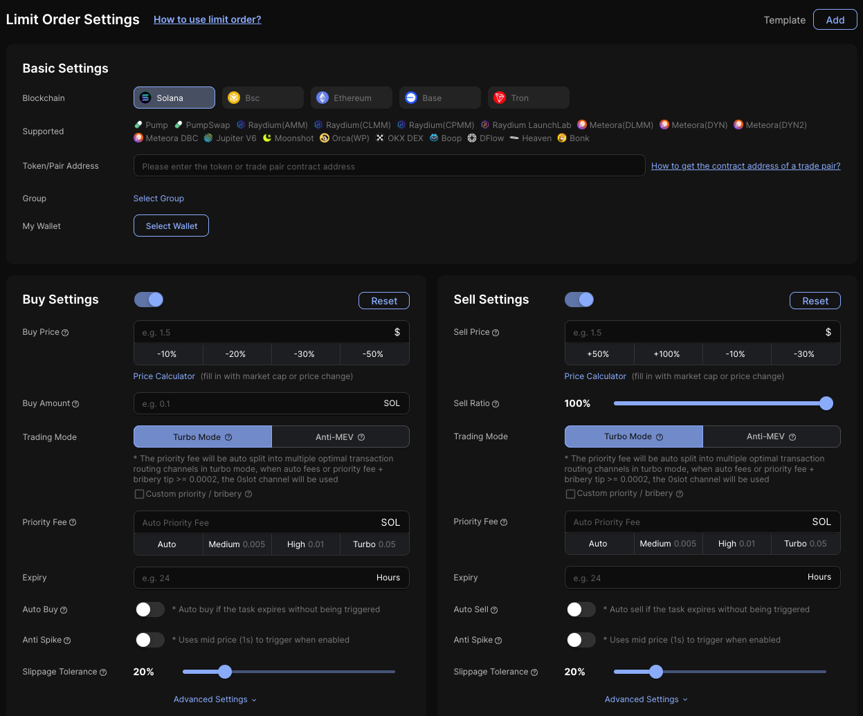Click the Raydium(CLMM) icon

[x=319, y=125]
